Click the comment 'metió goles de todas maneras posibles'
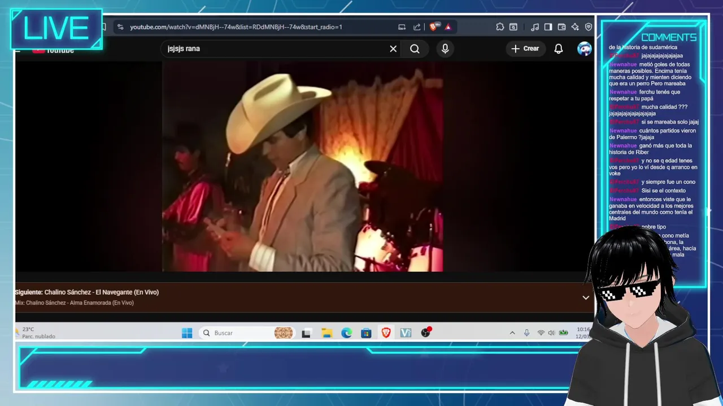 click(x=650, y=74)
